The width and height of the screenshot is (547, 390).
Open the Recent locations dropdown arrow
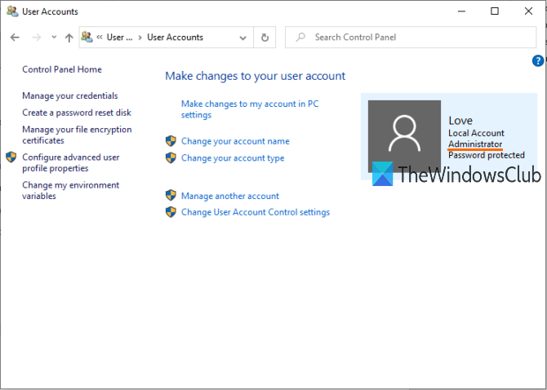tap(53, 38)
